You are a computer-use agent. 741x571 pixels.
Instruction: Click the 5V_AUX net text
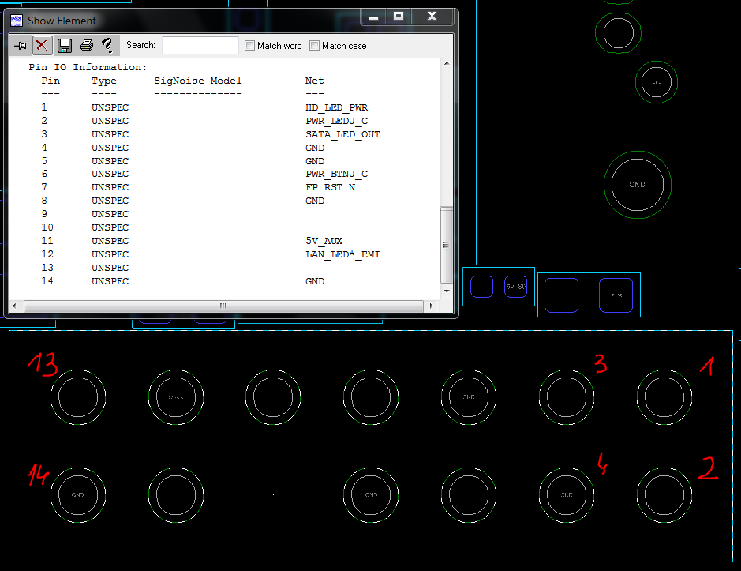pyautogui.click(x=324, y=241)
